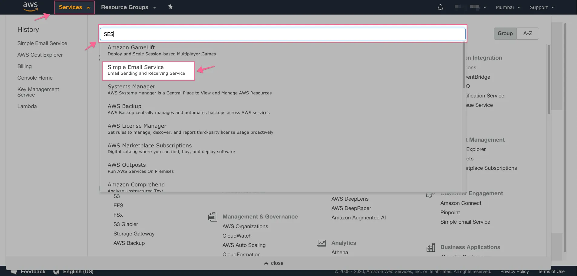Open S3 Glacier service
The height and width of the screenshot is (276, 577).
[x=126, y=224]
